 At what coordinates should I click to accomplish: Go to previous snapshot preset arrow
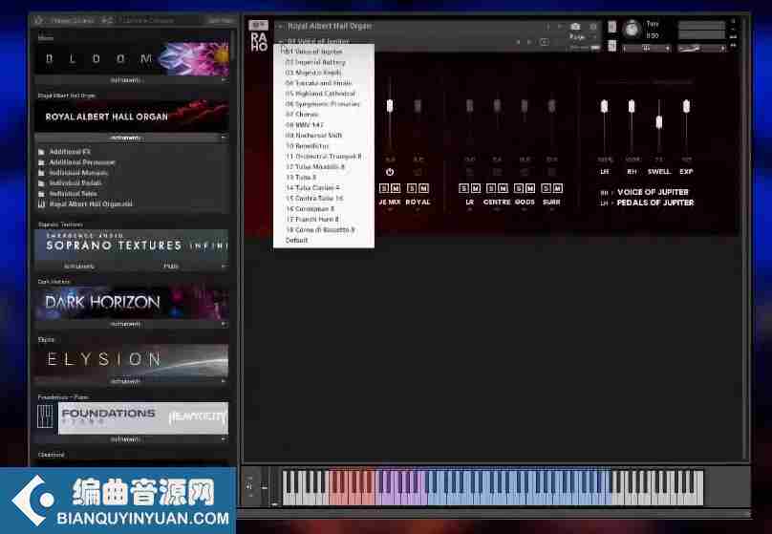click(x=518, y=42)
